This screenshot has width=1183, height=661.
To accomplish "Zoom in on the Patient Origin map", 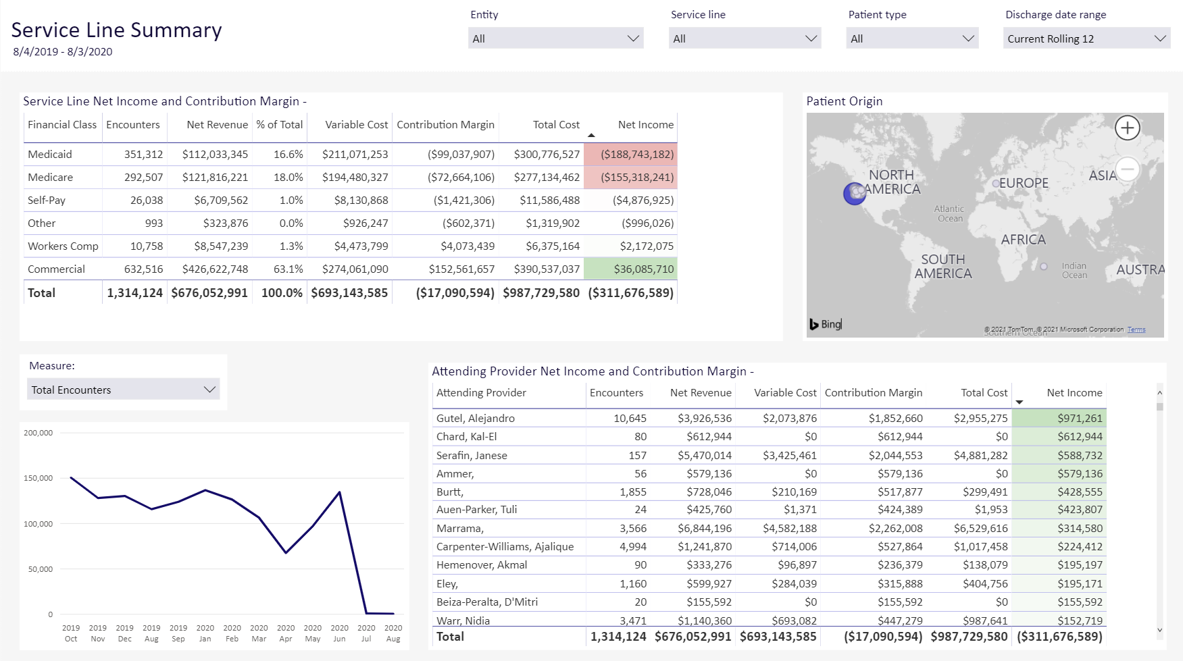I will coord(1127,128).
